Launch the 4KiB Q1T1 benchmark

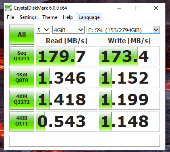(x=22, y=121)
